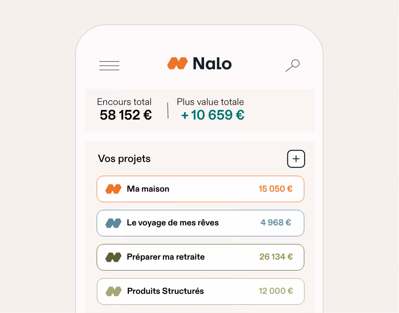Click the dark green retraite project icon
Image resolution: width=399 pixels, height=313 pixels.
pyautogui.click(x=113, y=257)
